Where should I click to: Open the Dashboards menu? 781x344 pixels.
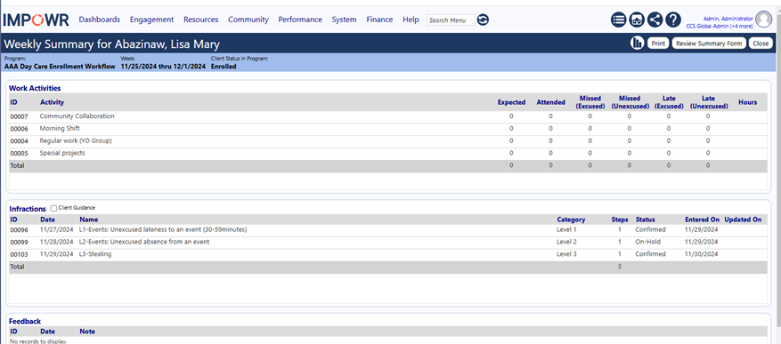[x=100, y=20]
